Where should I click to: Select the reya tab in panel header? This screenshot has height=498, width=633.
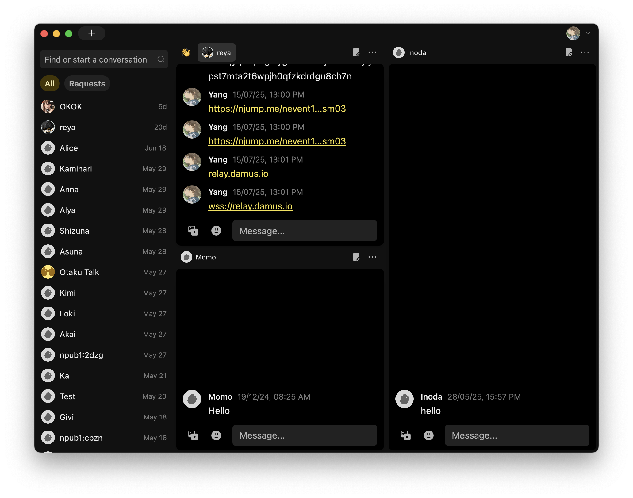217,52
